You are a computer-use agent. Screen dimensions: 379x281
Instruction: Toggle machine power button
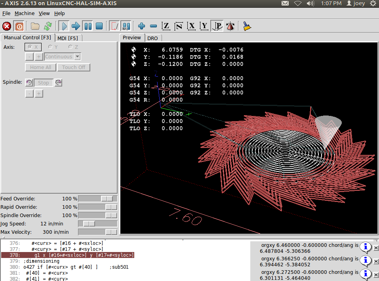19,27
